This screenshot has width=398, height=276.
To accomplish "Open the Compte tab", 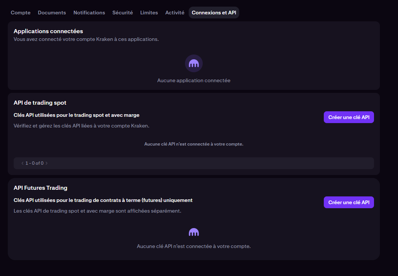I will point(21,13).
